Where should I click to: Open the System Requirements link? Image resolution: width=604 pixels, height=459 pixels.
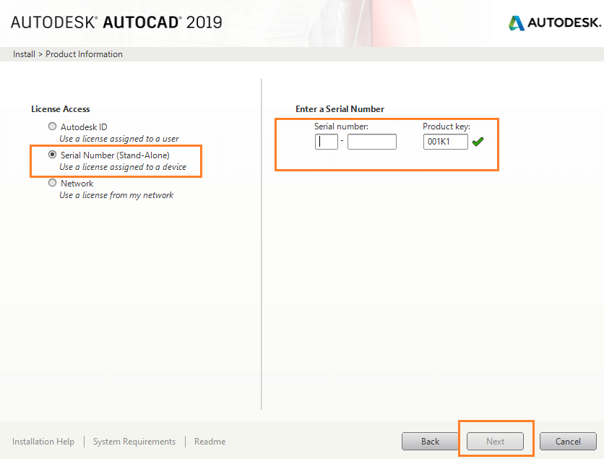[134, 441]
